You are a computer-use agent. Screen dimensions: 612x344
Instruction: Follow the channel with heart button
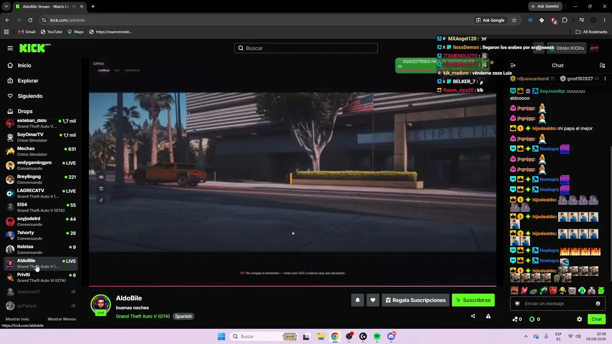pos(373,300)
